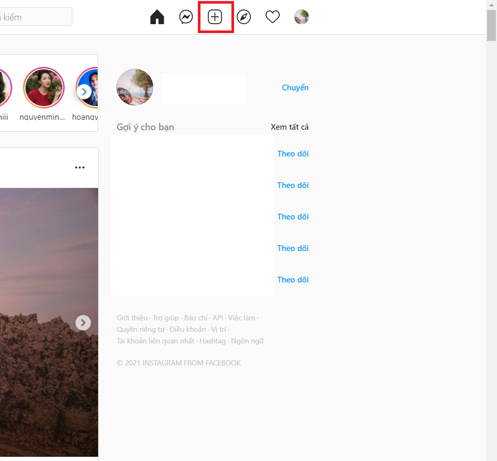Viewport: 497px width, 461px height.
Task: Open Ngôn ngữ language selector
Action: pyautogui.click(x=247, y=341)
